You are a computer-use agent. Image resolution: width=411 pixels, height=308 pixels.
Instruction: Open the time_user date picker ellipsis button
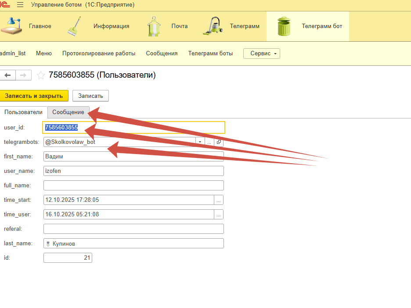tap(219, 215)
